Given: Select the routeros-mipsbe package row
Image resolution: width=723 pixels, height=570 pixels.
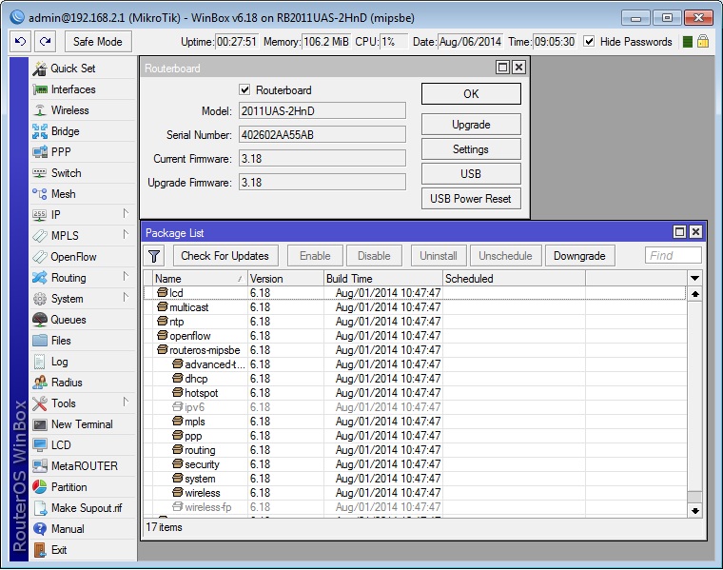Looking at the screenshot, I should point(415,350).
